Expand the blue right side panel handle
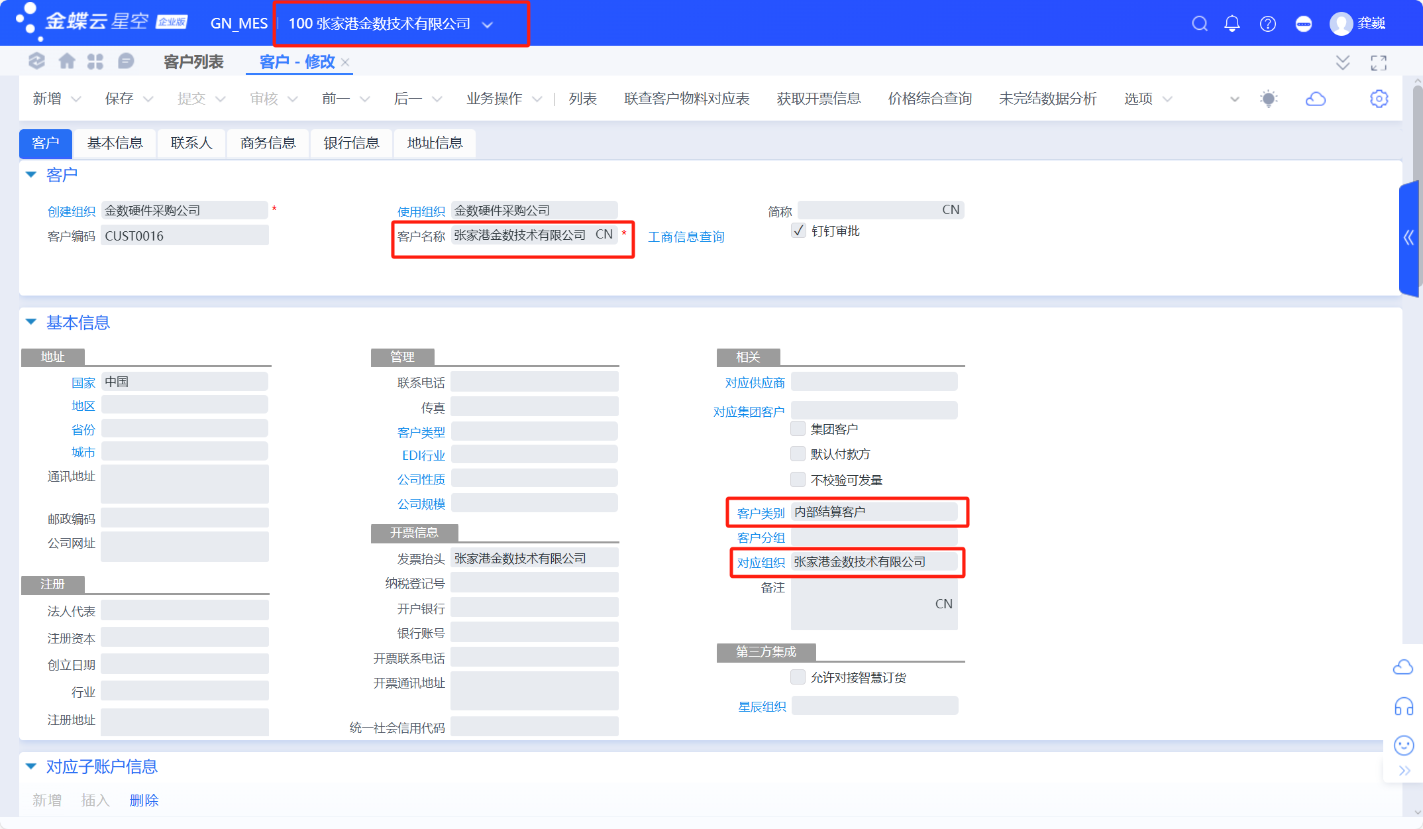 coord(1409,237)
